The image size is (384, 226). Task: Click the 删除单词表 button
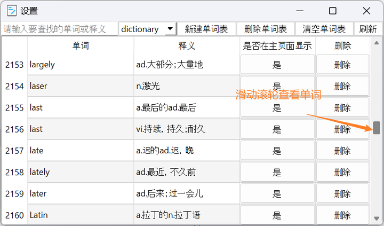tap(265, 29)
